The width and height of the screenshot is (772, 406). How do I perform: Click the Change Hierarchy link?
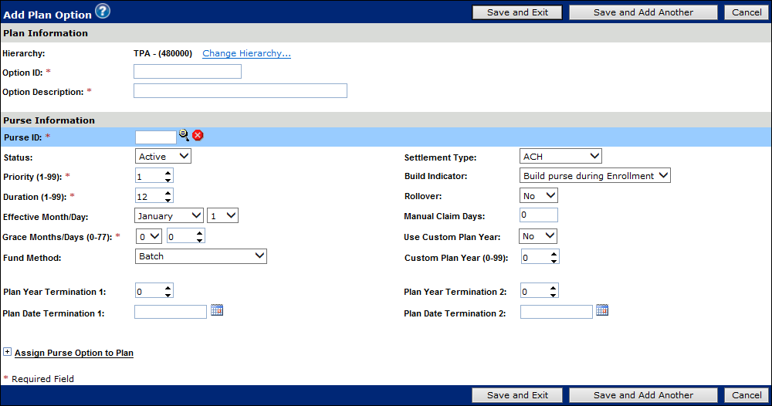click(x=246, y=54)
